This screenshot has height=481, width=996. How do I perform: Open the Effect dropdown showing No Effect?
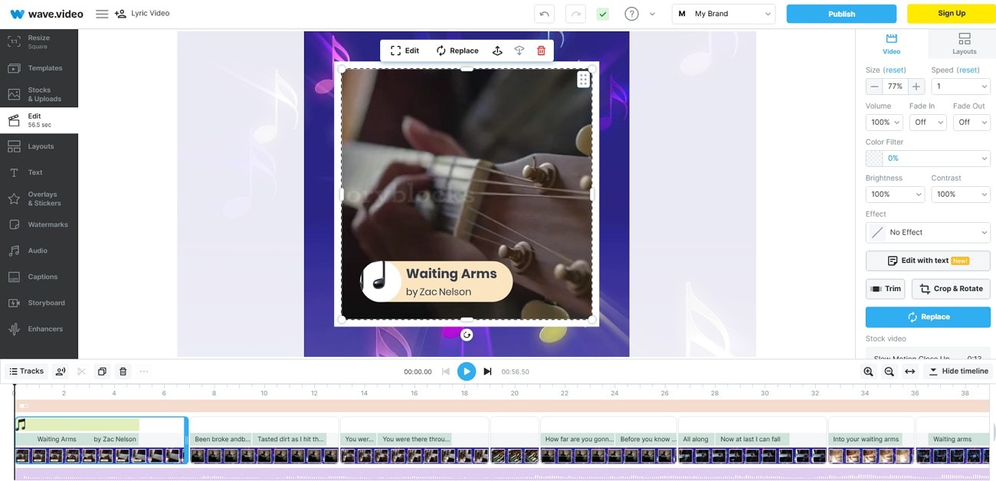[928, 232]
